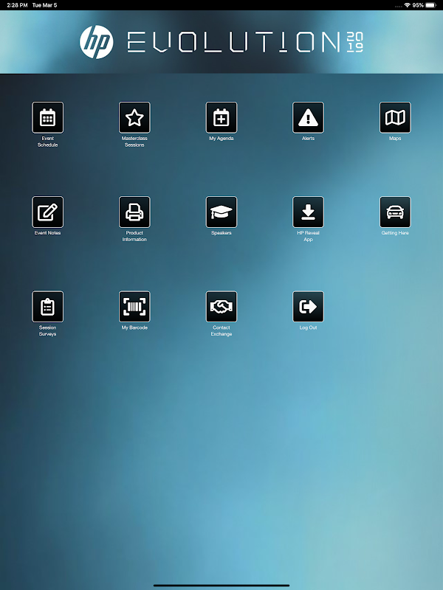Tap the 2:28 PM clock in status bar

pyautogui.click(x=17, y=5)
